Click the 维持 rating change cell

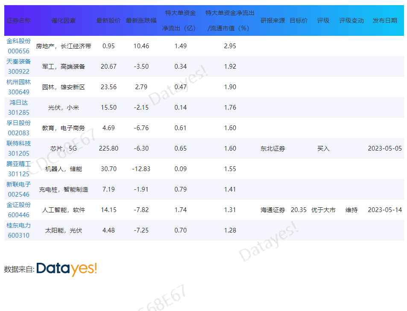(x=351, y=210)
